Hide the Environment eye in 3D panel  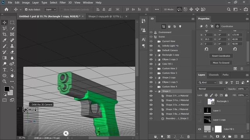coord(151,32)
